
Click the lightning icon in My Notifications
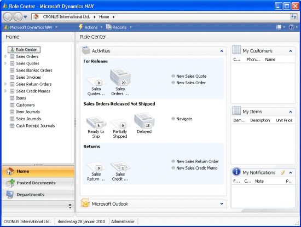[283, 172]
